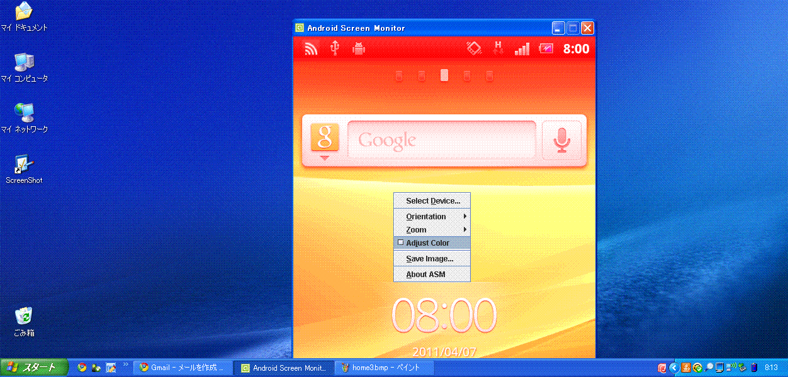Expand quick launch overflow chevron

coord(126,364)
